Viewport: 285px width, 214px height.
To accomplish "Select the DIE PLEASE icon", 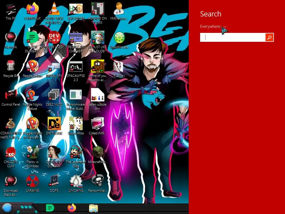I will pyautogui.click(x=54, y=123).
